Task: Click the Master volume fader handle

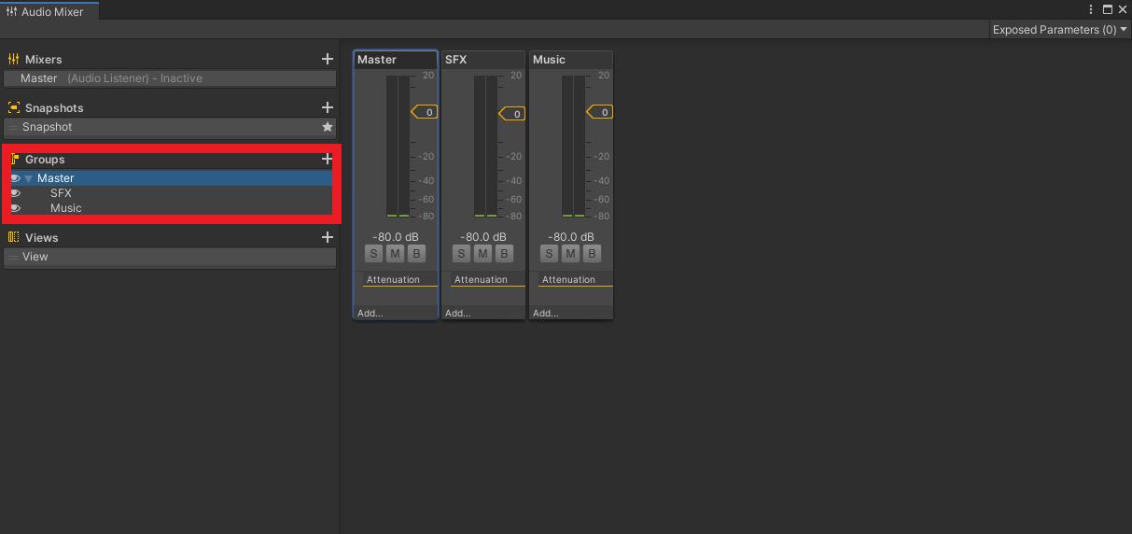Action: coord(425,112)
